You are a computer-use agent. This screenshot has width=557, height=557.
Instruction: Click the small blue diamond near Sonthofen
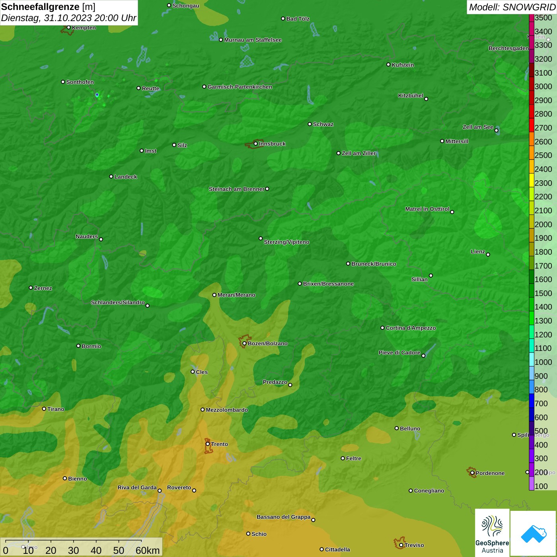(97, 95)
